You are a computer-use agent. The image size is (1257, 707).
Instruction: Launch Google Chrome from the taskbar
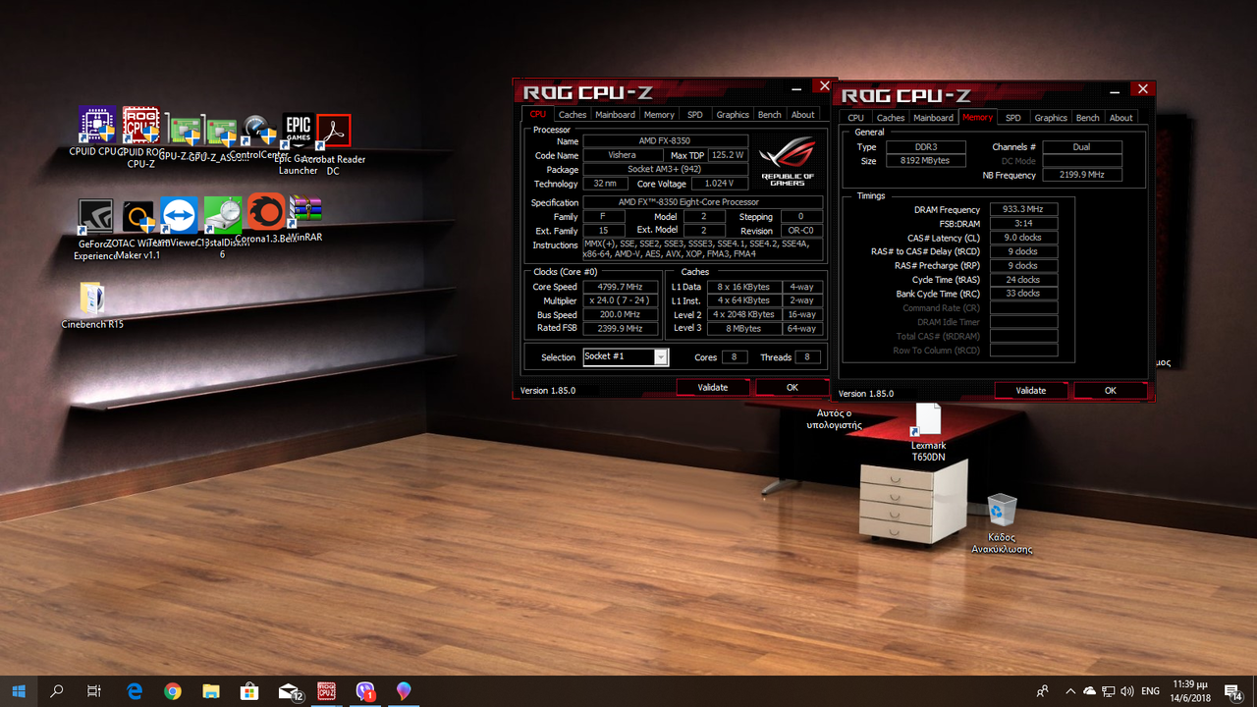click(173, 691)
